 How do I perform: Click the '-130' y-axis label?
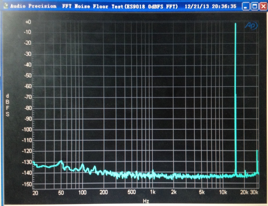(x=27, y=162)
